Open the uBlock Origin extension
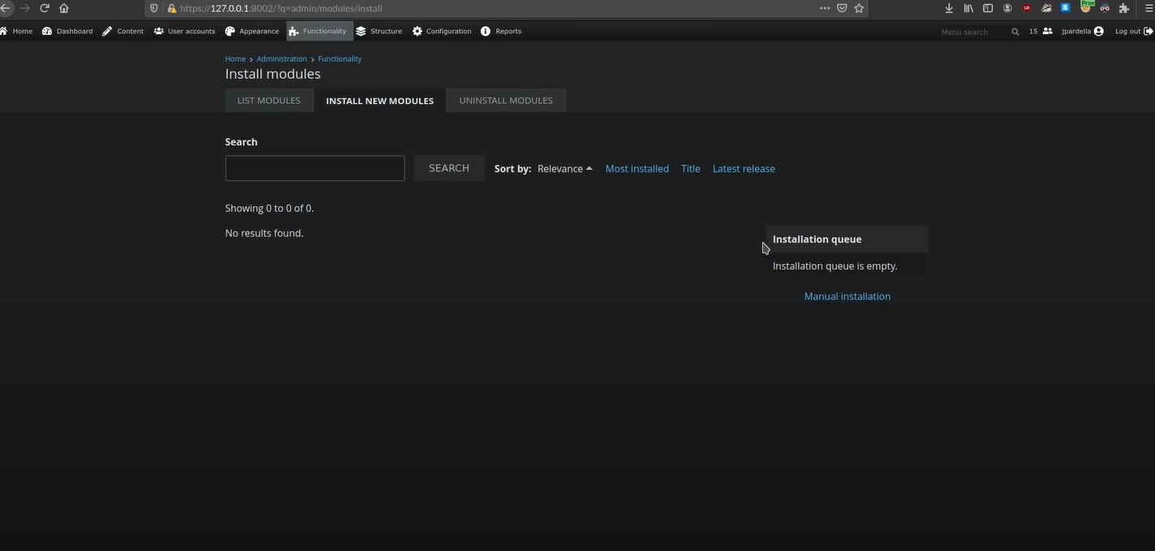 pyautogui.click(x=1026, y=8)
